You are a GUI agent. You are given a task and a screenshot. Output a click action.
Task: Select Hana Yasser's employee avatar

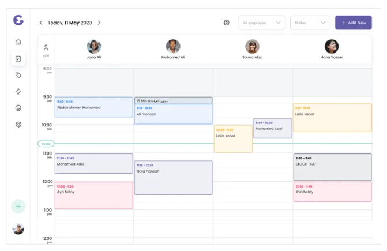pos(332,46)
